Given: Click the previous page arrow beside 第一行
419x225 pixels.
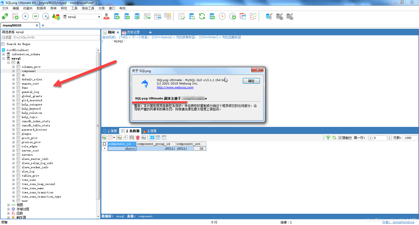Looking at the screenshot, I should pos(370,138).
